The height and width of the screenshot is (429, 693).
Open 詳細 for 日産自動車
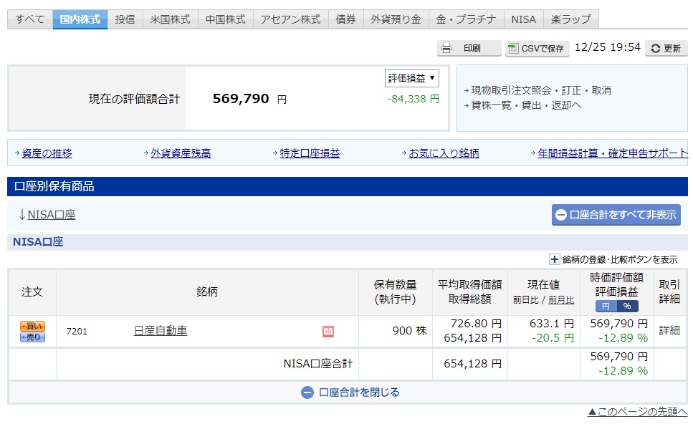point(669,331)
